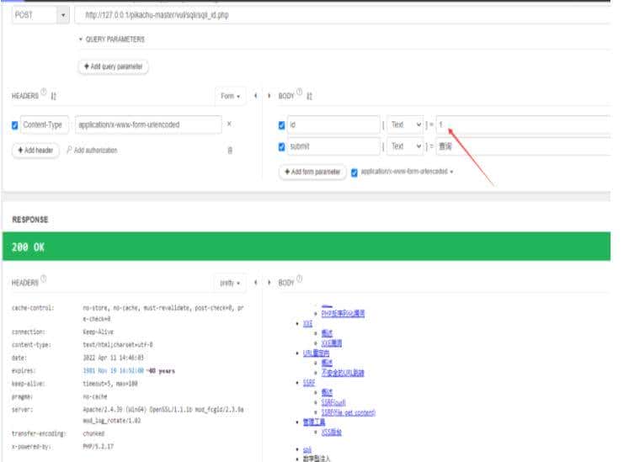Image resolution: width=624 pixels, height=462 pixels.
Task: Click the Add query parameter button
Action: point(114,66)
